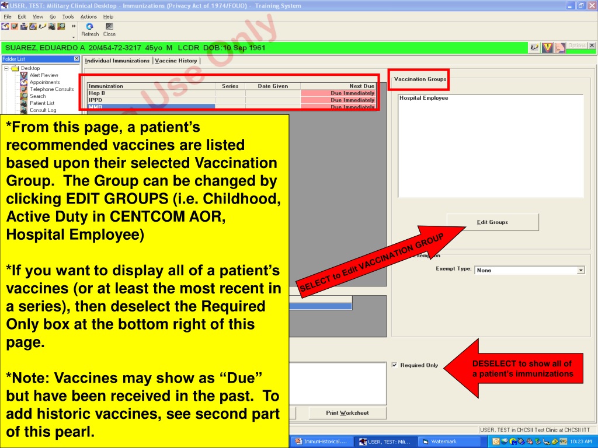Click the Search icon in the folder tree
Image resolution: width=598 pixels, height=448 pixels.
pos(23,96)
